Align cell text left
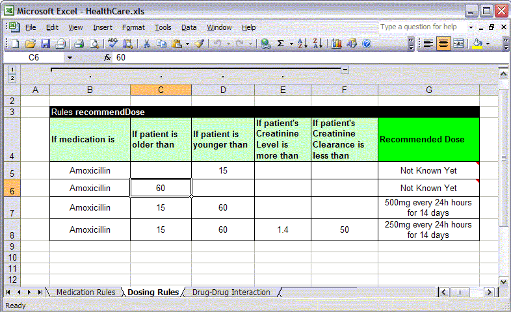The image size is (511, 312). point(428,44)
